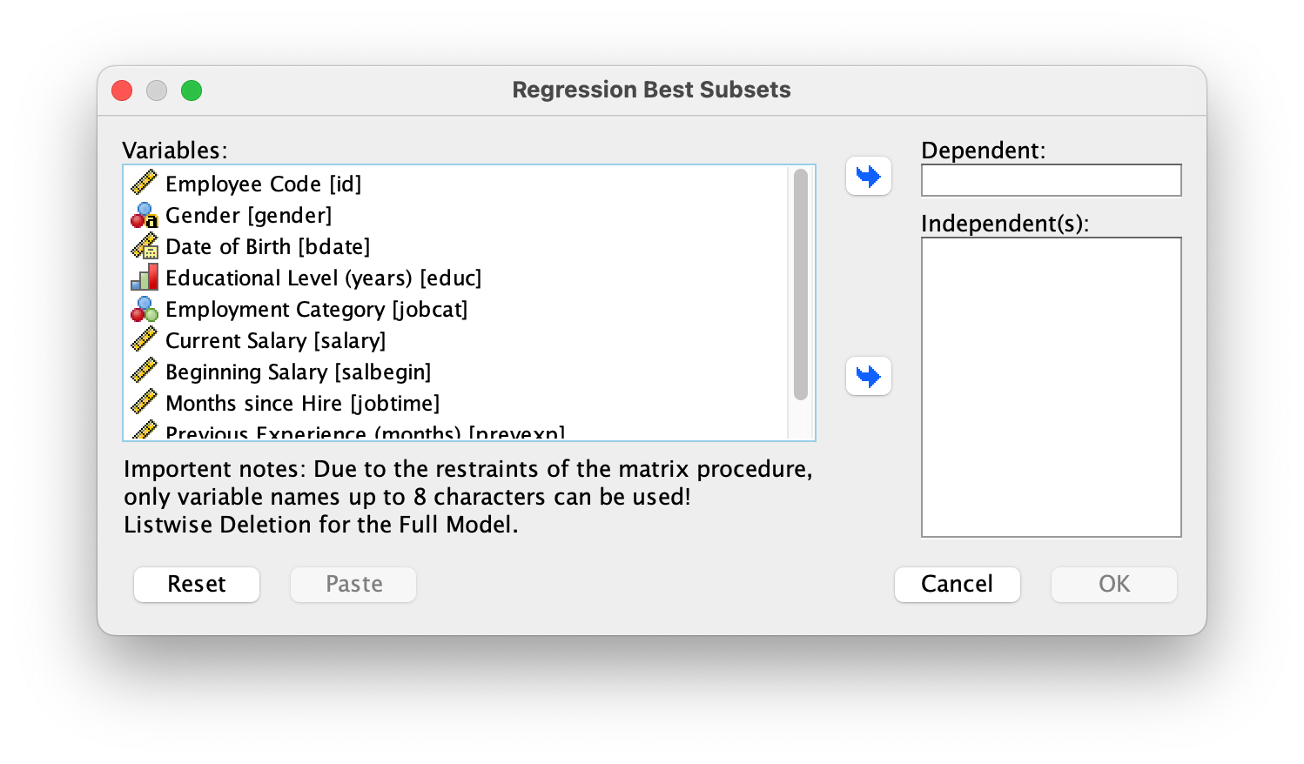
Task: Click inside the empty Independent(s) list box
Action: 1050,386
